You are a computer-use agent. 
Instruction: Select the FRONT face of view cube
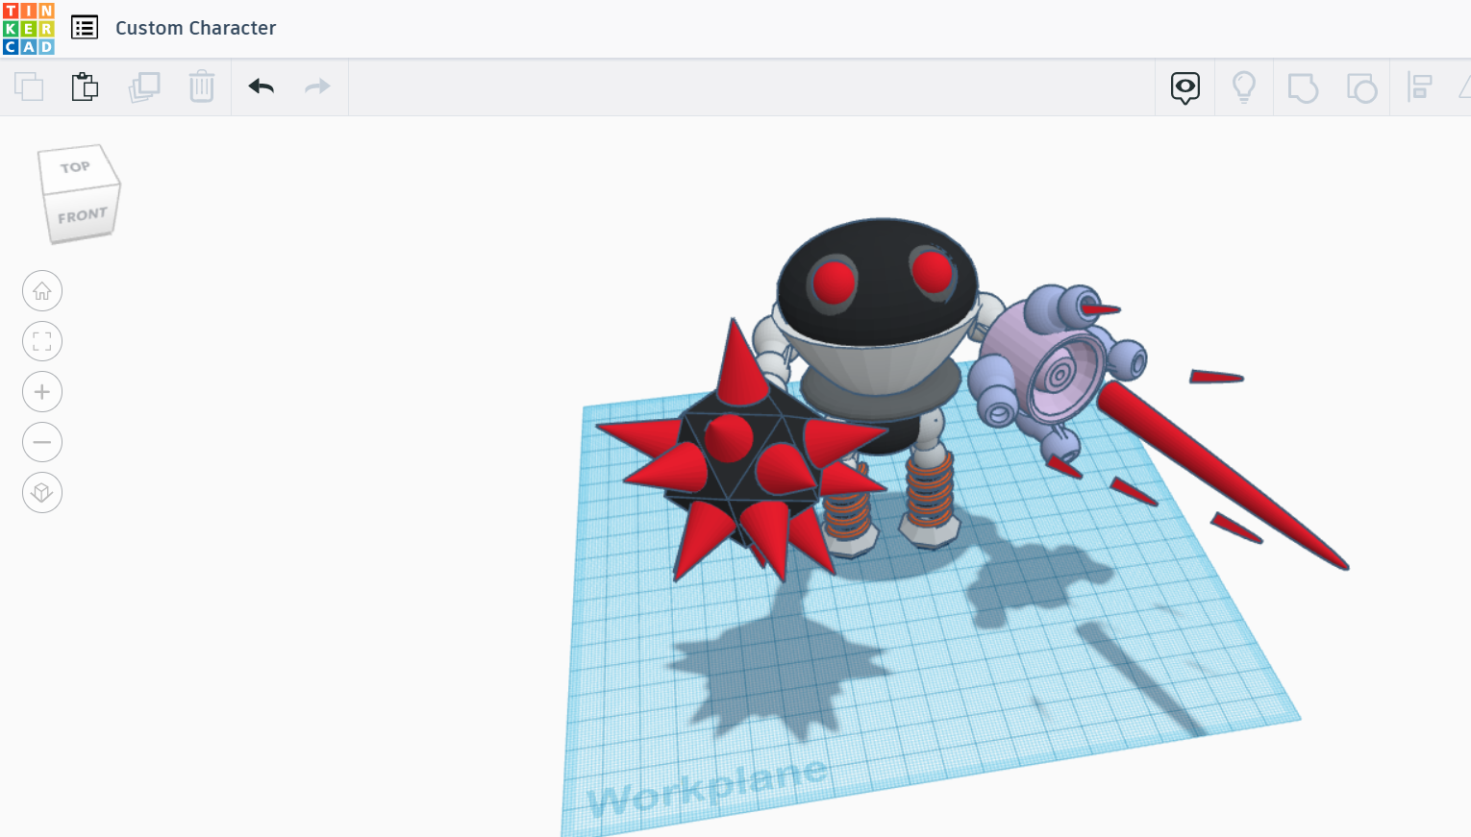click(82, 216)
